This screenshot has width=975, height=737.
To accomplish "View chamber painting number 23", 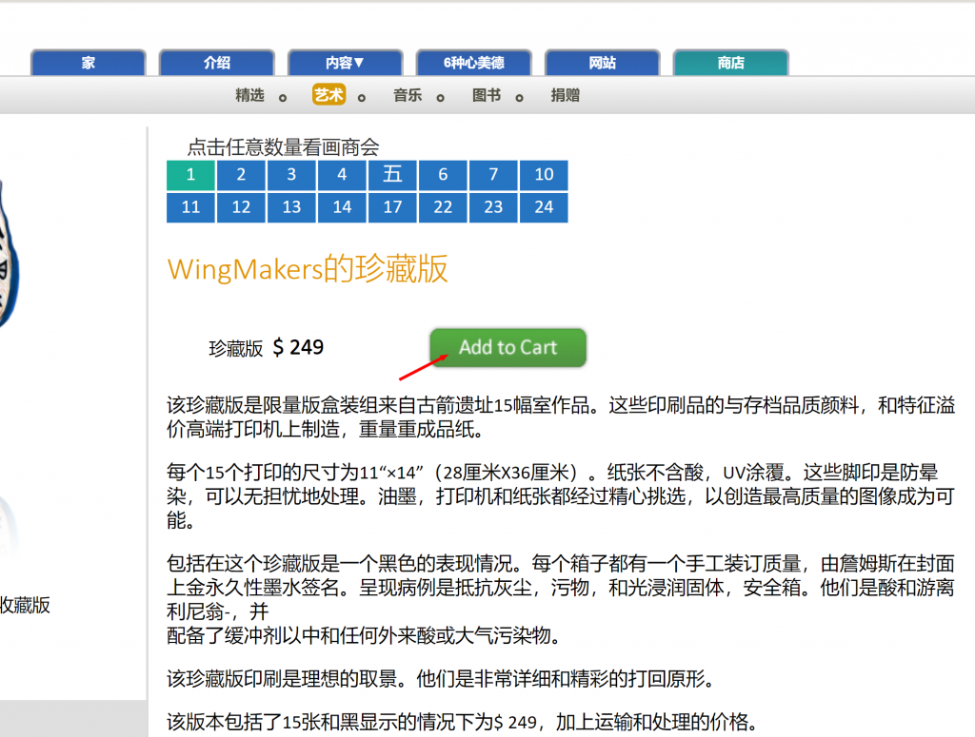I will 493,207.
